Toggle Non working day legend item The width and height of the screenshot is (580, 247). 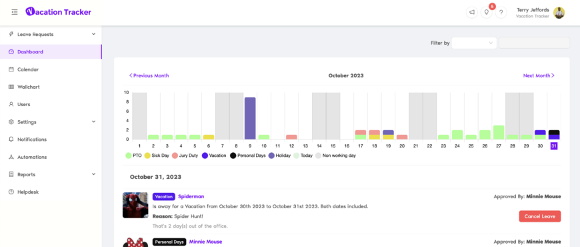pyautogui.click(x=335, y=156)
